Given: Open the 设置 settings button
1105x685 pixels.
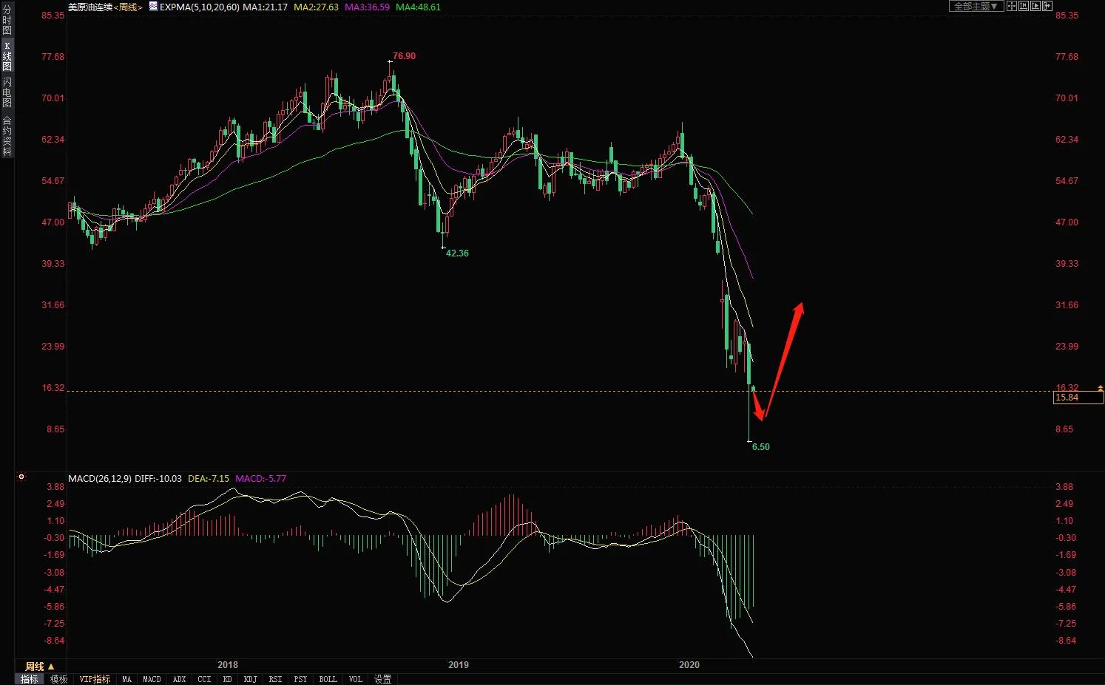Looking at the screenshot, I should click(x=382, y=679).
